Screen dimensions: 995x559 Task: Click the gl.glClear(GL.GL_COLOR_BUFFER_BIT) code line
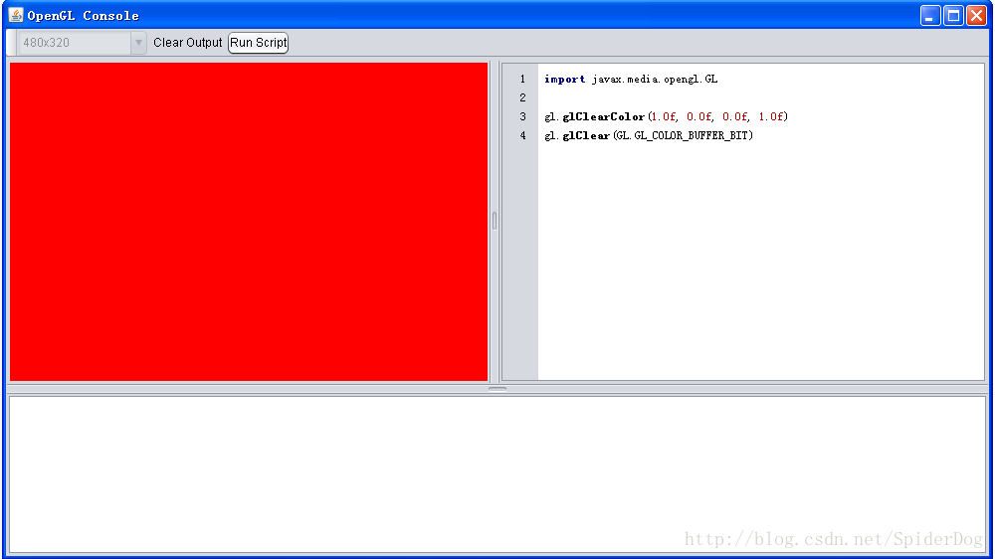649,136
